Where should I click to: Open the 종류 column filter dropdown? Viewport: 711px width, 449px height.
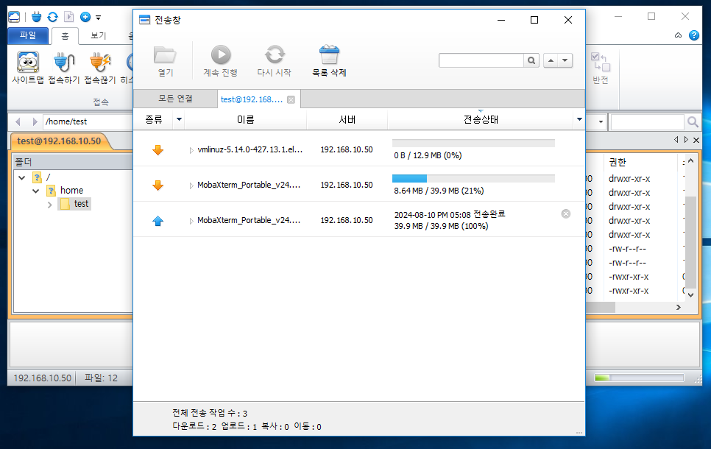(x=179, y=119)
